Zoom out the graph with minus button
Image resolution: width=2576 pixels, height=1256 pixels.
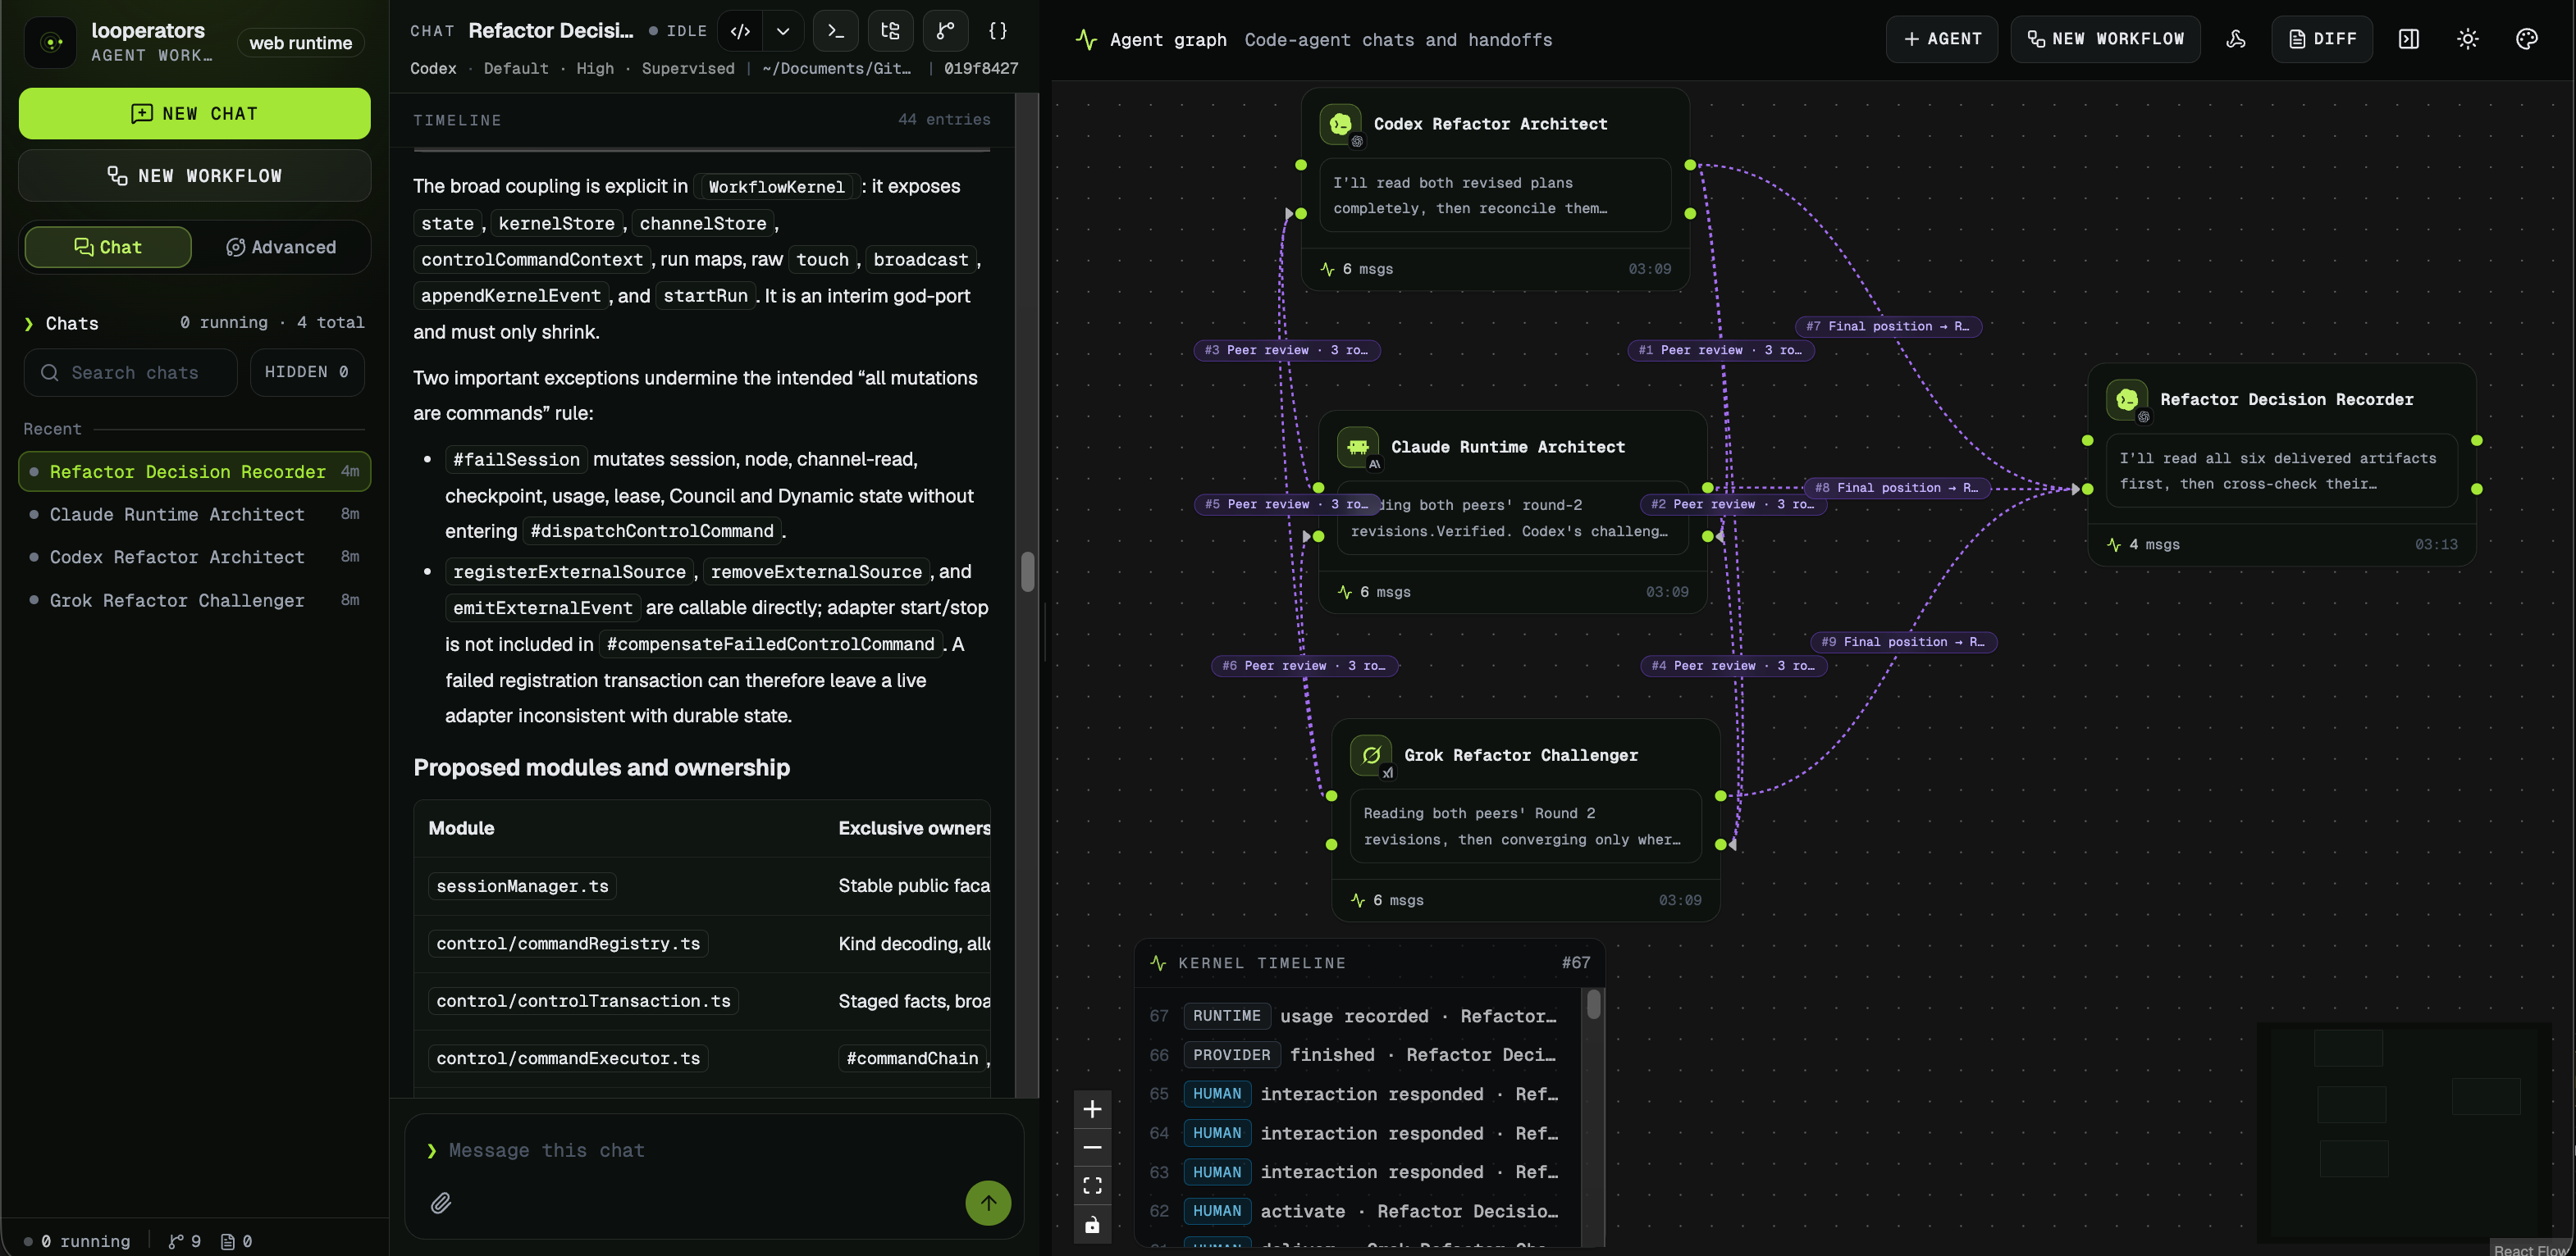click(x=1092, y=1147)
